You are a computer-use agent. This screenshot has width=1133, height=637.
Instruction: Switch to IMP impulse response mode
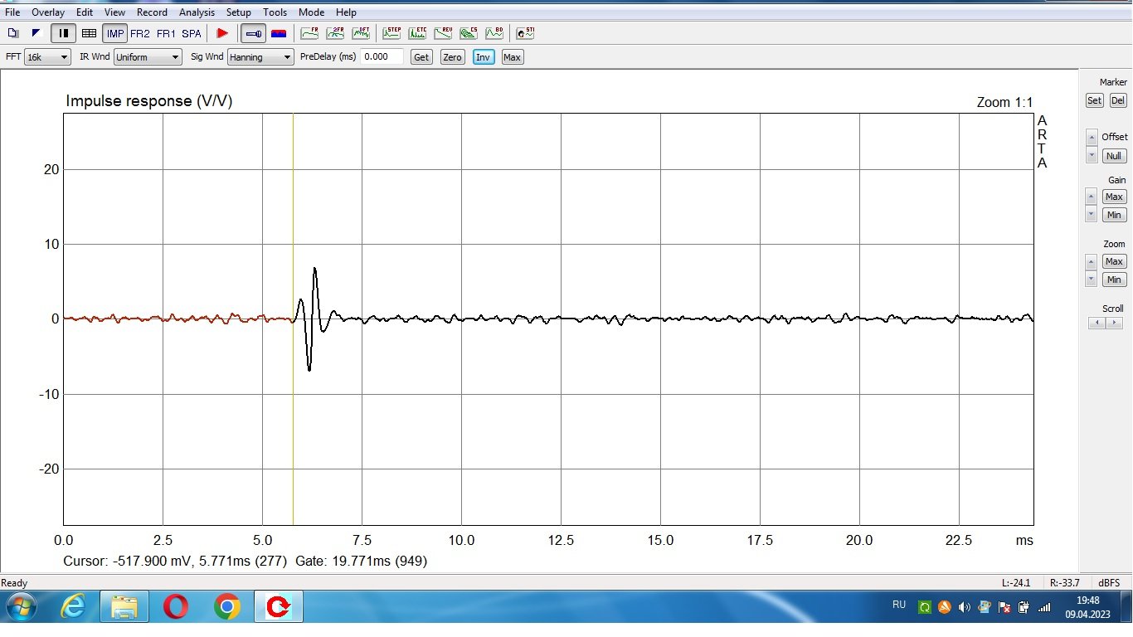(114, 33)
